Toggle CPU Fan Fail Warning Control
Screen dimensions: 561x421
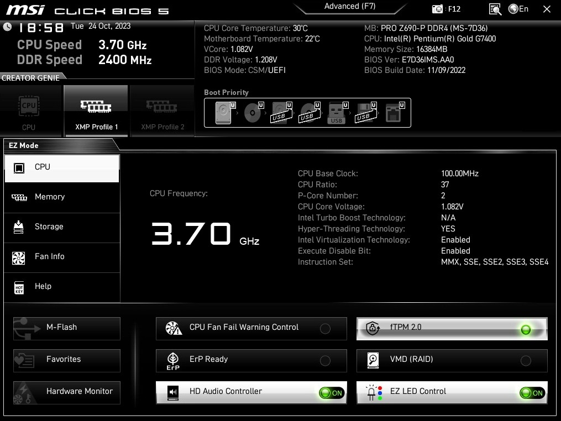[x=325, y=328]
